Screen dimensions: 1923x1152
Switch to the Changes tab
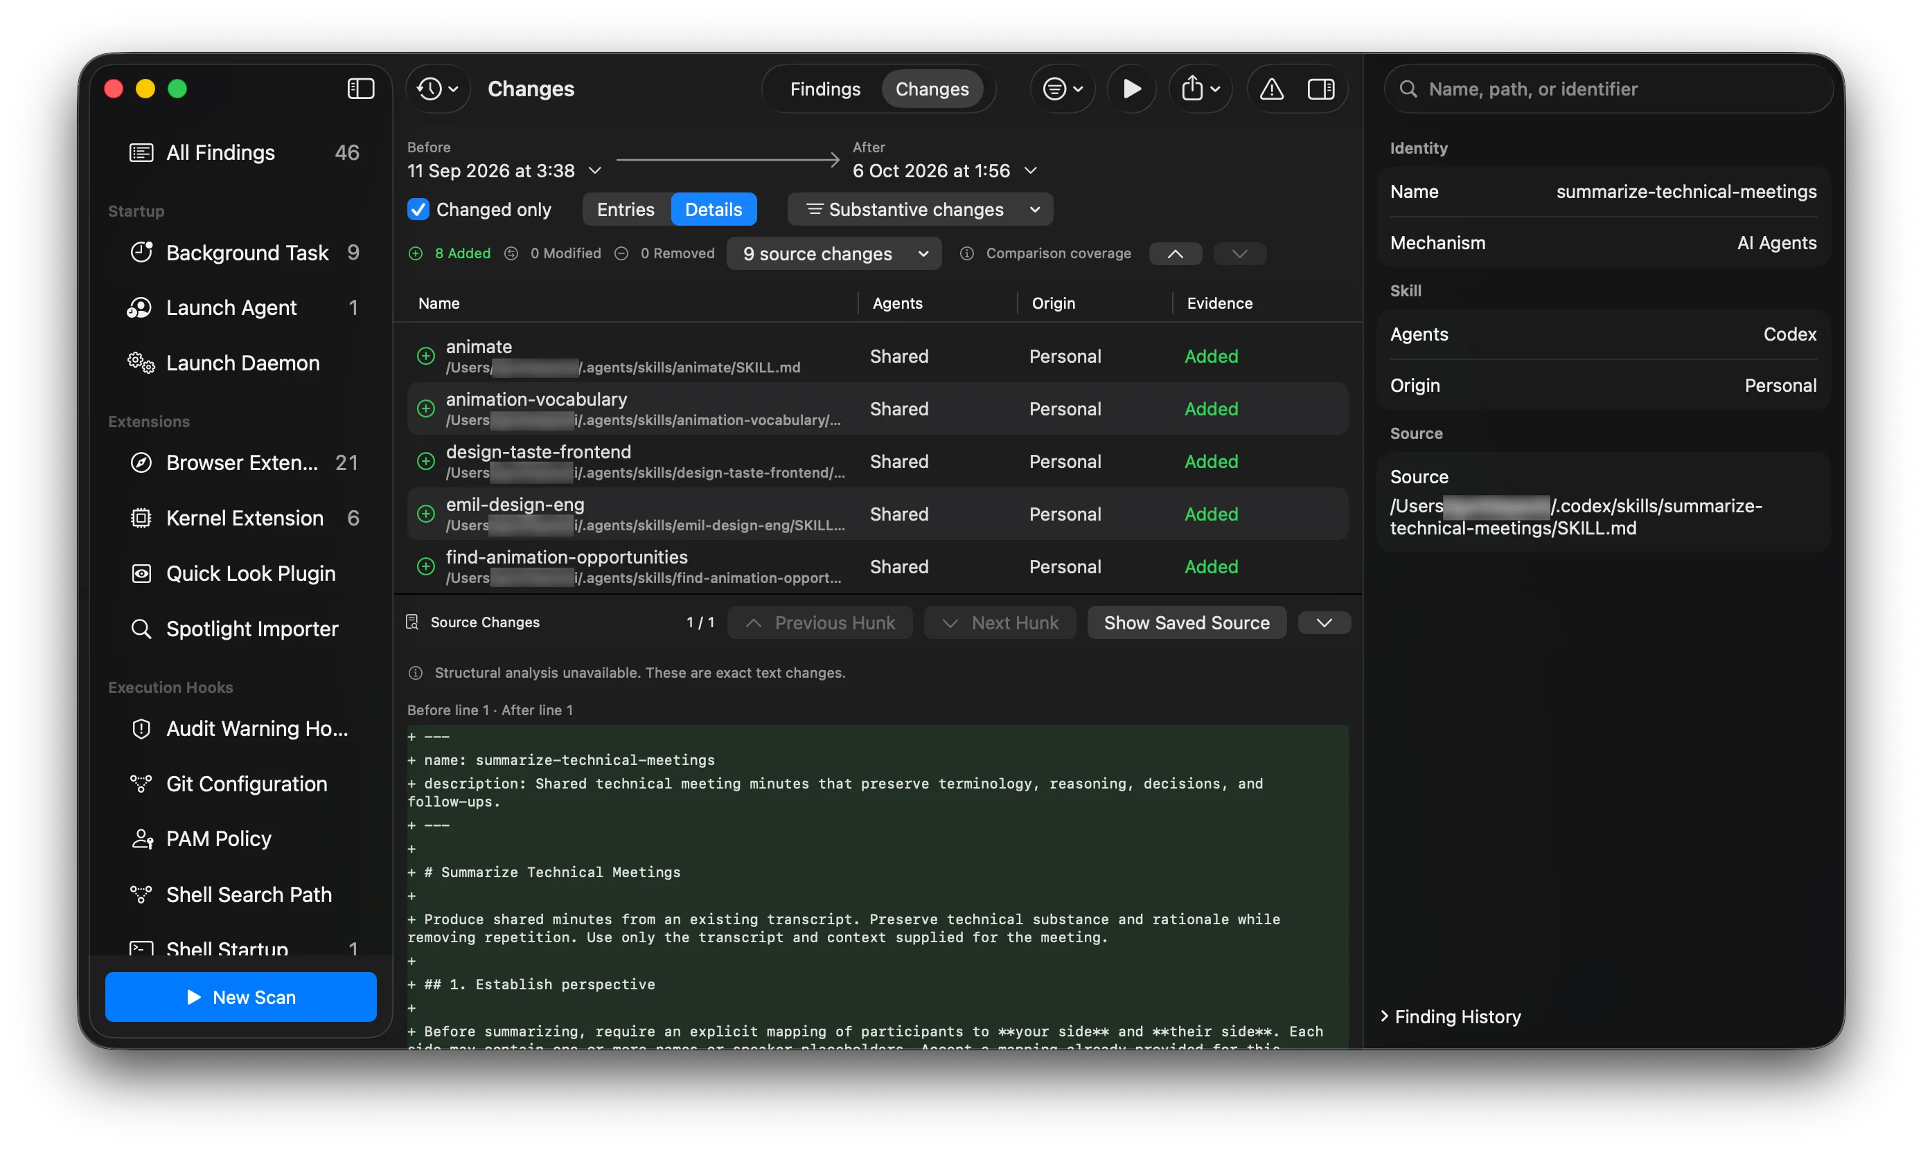pos(931,89)
